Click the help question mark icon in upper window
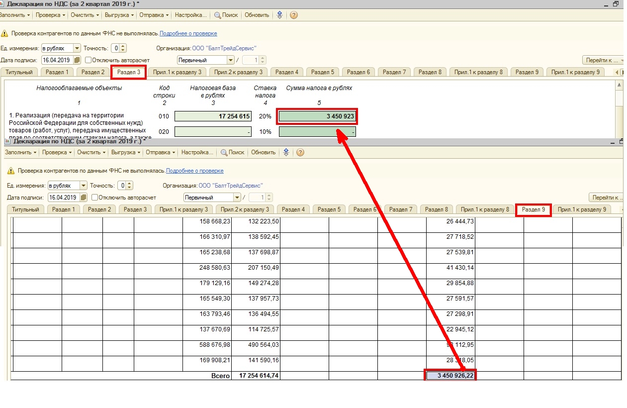The width and height of the screenshot is (627, 408). coord(294,15)
